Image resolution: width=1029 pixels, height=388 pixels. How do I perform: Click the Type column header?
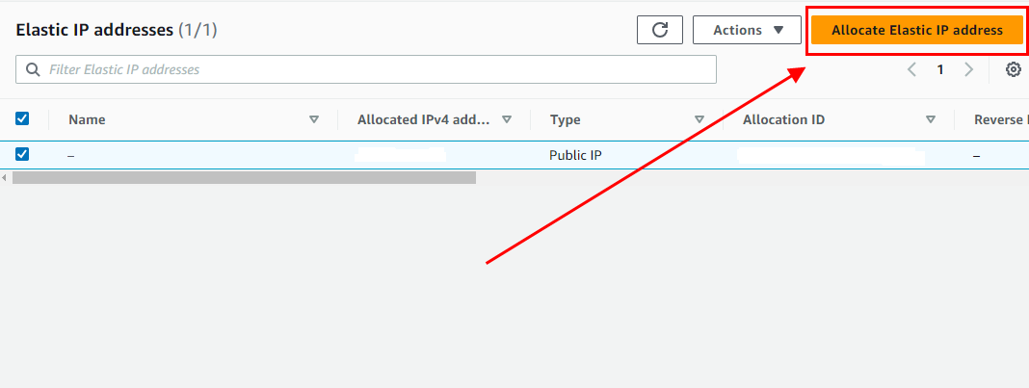565,119
